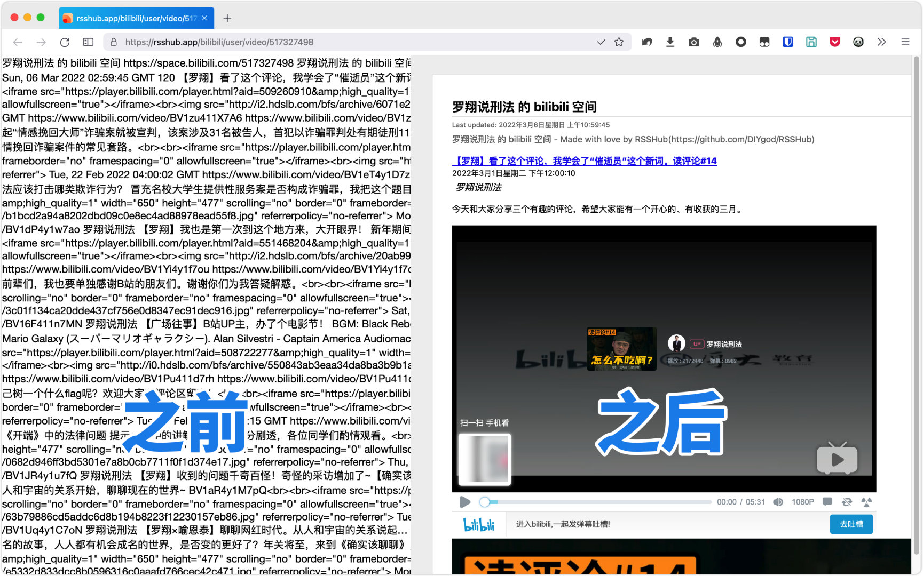Mute the video volume icon
This screenshot has height=576, width=923.
coord(778,502)
